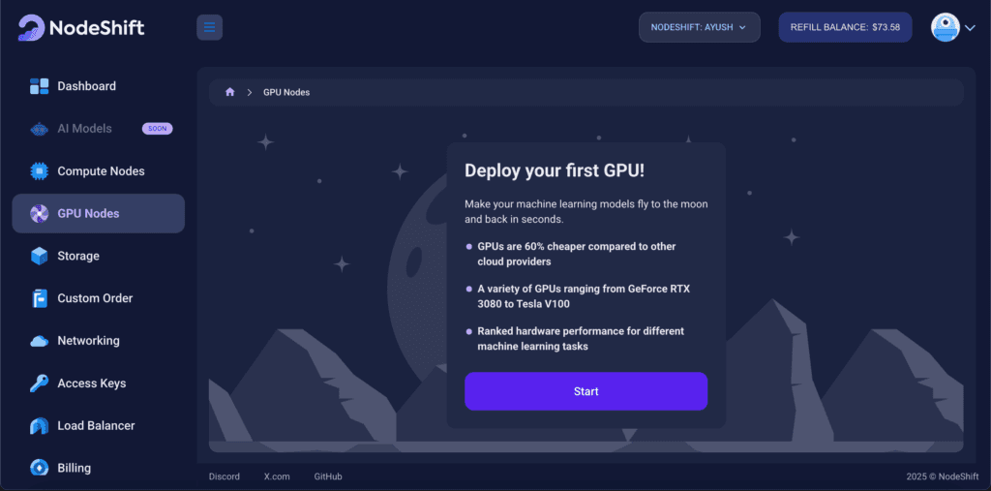This screenshot has width=991, height=491.
Task: Toggle the hamburger menu button
Action: (209, 27)
